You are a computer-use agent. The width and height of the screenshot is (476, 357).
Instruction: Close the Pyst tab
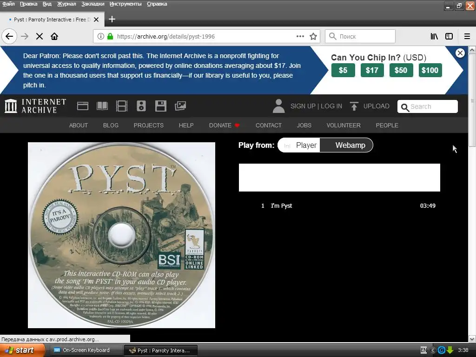click(x=96, y=20)
